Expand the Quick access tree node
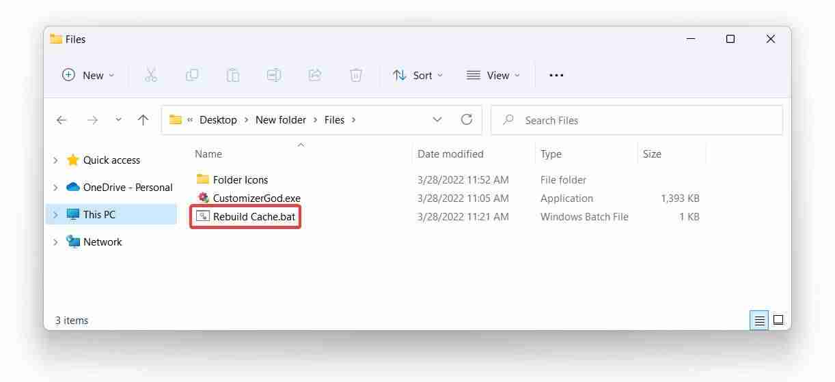The width and height of the screenshot is (835, 382). point(55,160)
